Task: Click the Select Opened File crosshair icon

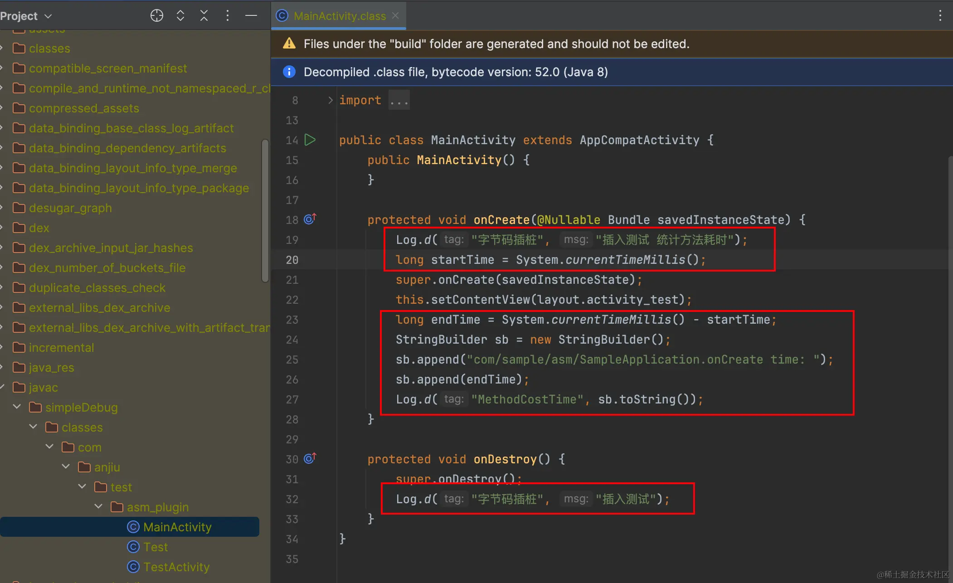Action: pos(156,16)
